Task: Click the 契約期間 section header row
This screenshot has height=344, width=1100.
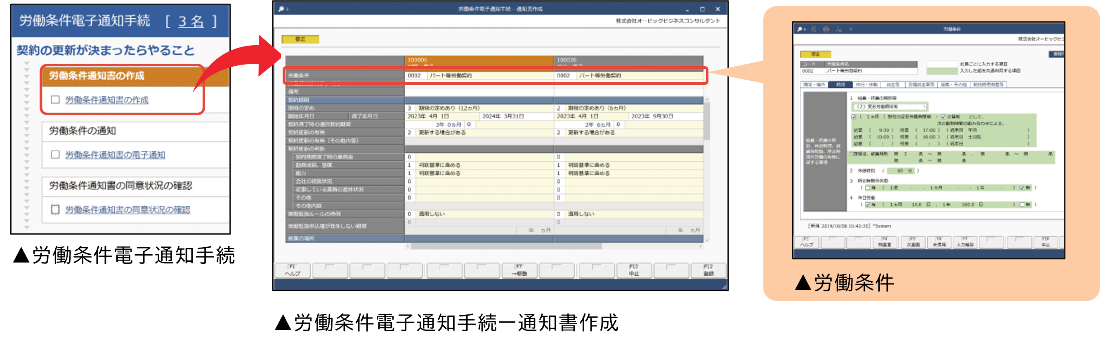Action: 345,100
